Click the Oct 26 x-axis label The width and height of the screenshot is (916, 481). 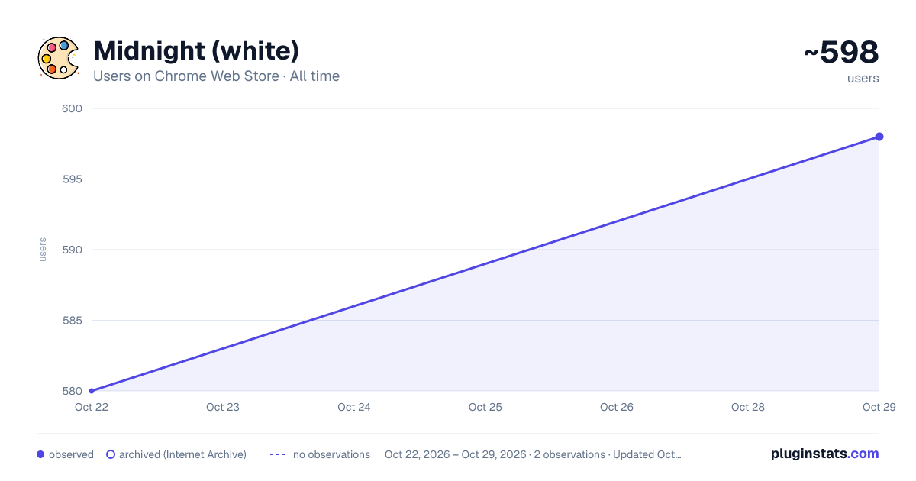[617, 407]
